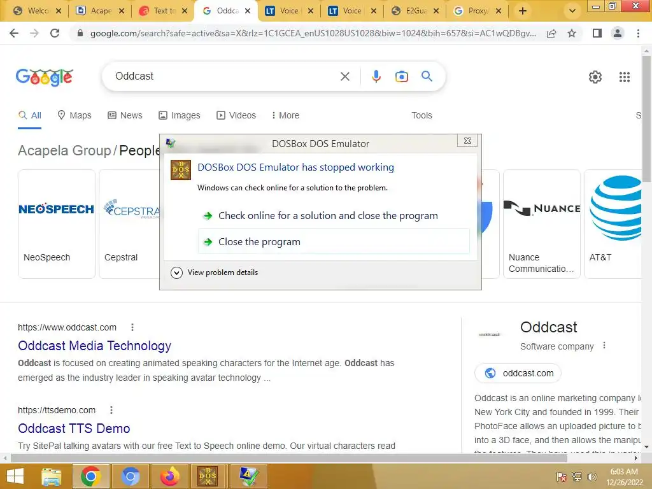
Task: Click the Google holiday logo
Action: coord(45,77)
